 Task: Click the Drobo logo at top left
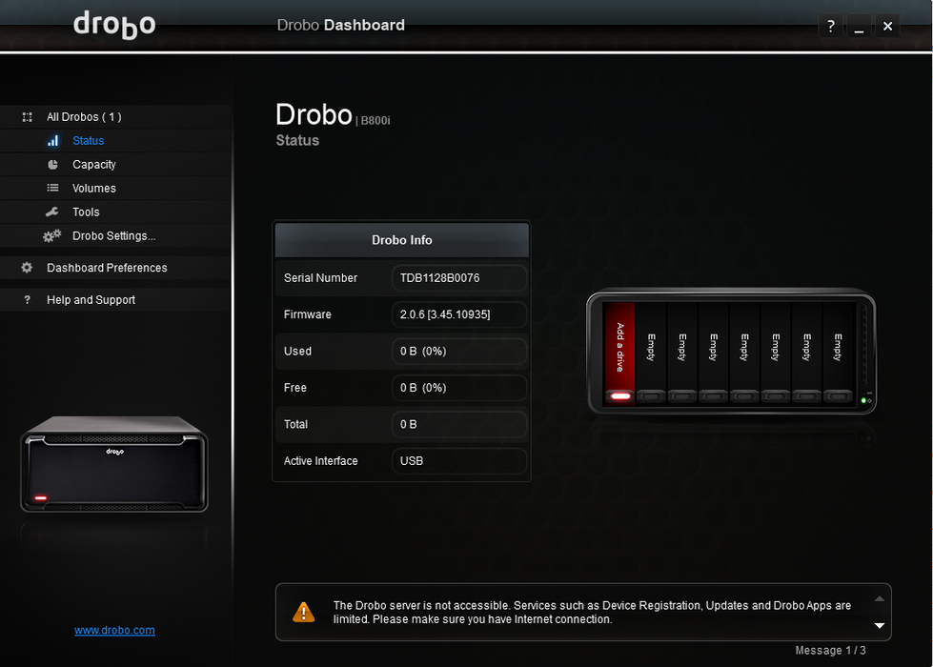point(114,26)
